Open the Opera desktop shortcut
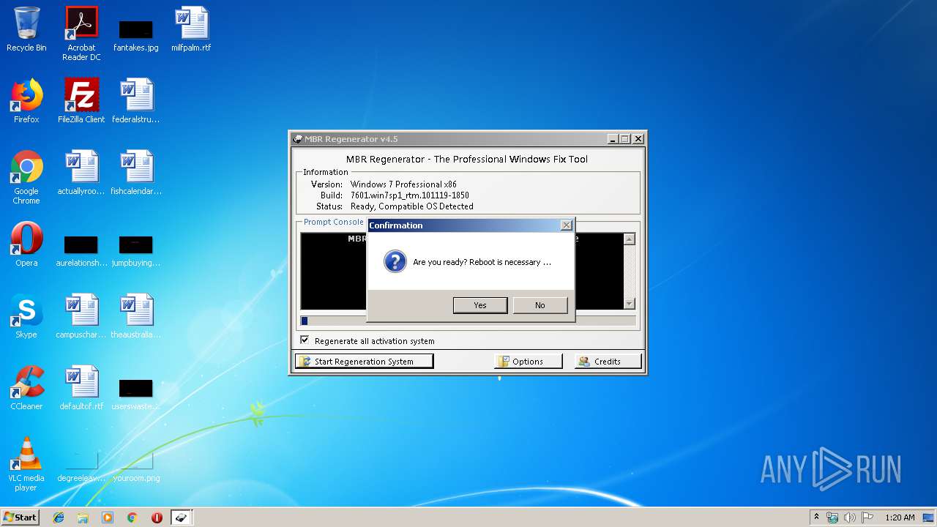 (x=26, y=244)
